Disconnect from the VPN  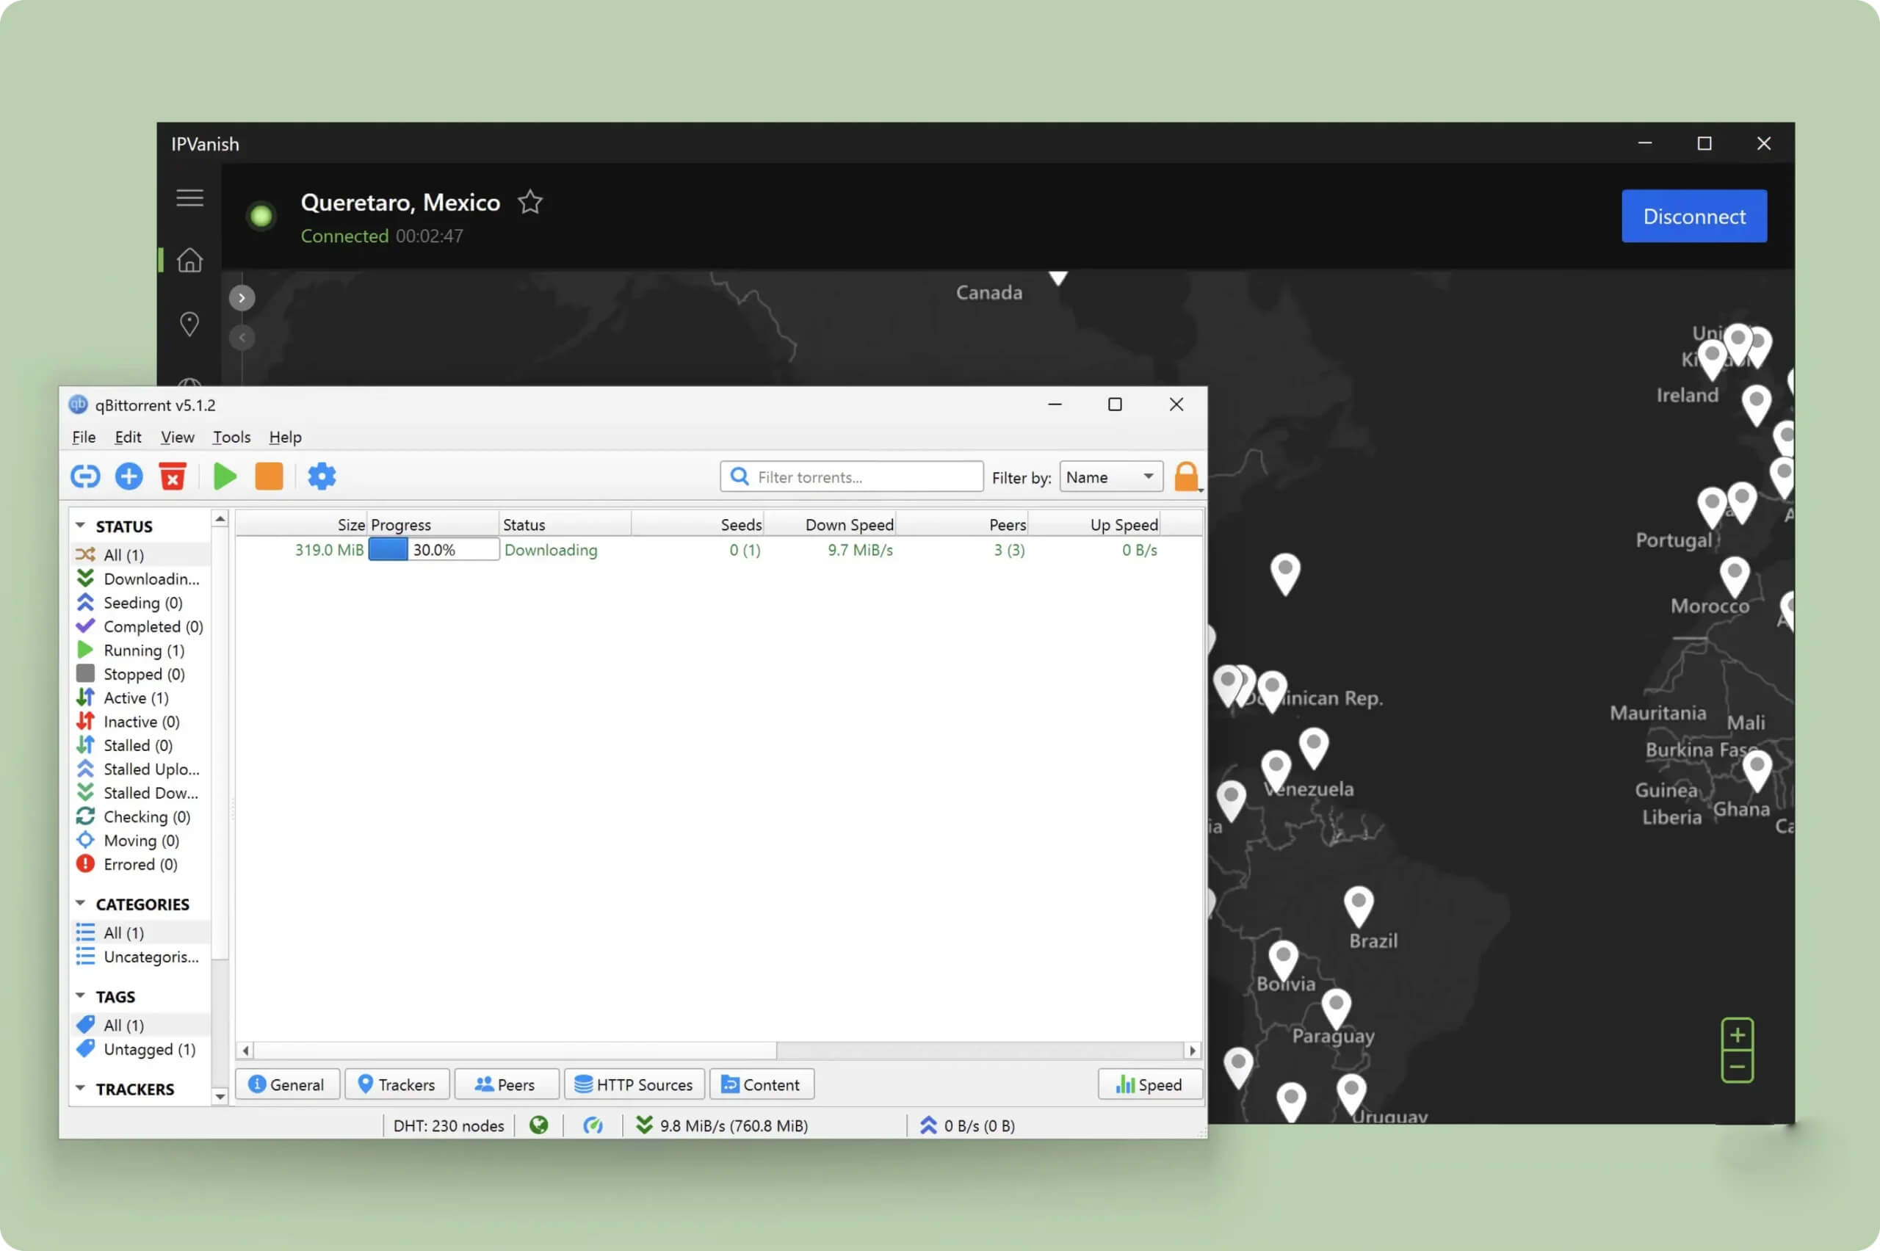coord(1693,215)
